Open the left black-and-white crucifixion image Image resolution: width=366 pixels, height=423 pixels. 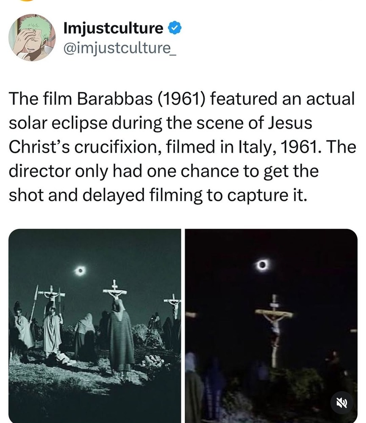coord(94,326)
